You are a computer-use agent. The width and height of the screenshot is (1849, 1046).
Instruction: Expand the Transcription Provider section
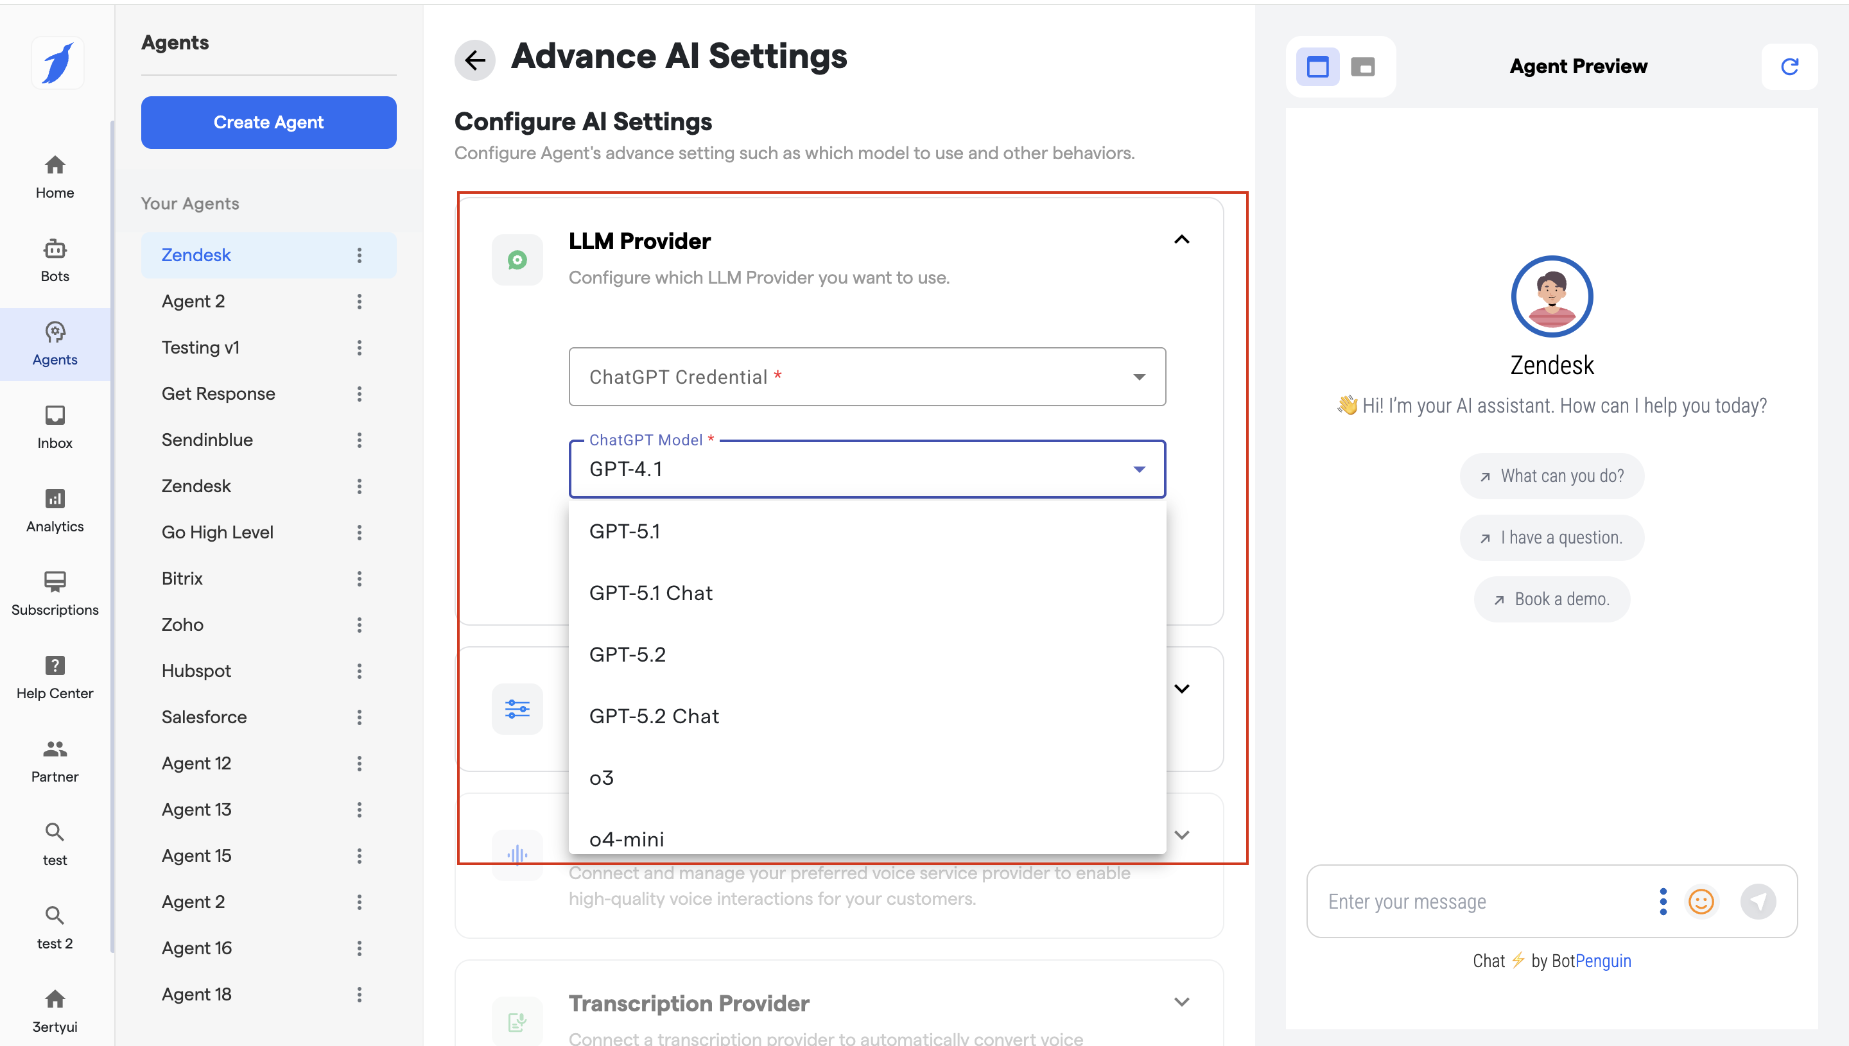click(x=1181, y=1002)
